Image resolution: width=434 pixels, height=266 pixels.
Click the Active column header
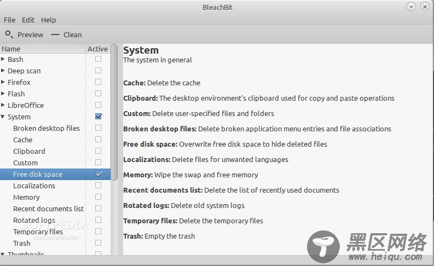(98, 49)
